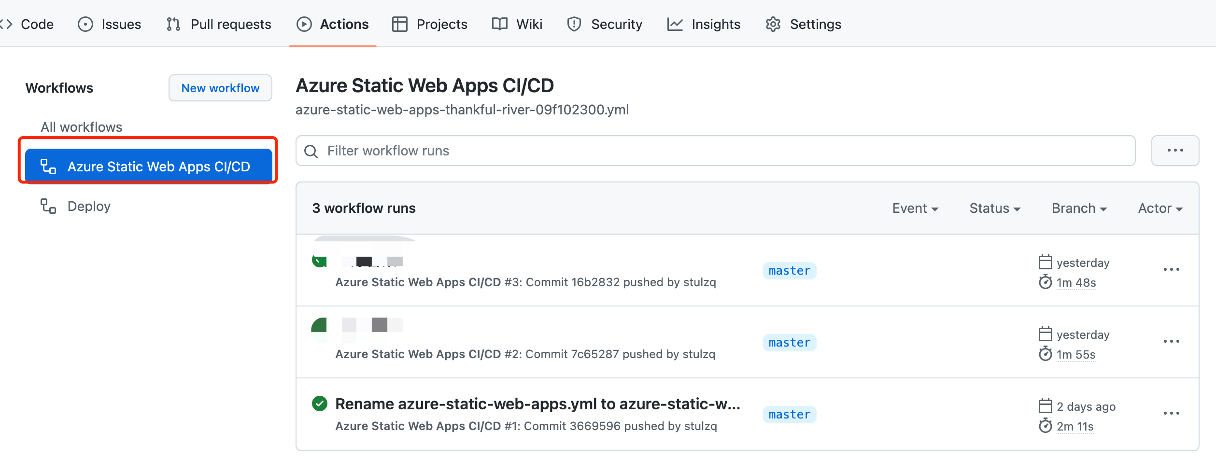The width and height of the screenshot is (1216, 473).
Task: Click the 3 workflow runs heading
Action: [364, 208]
